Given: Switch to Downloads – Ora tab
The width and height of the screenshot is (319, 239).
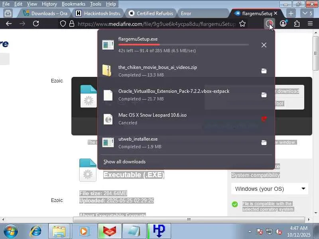Looking at the screenshot, I should [45, 14].
